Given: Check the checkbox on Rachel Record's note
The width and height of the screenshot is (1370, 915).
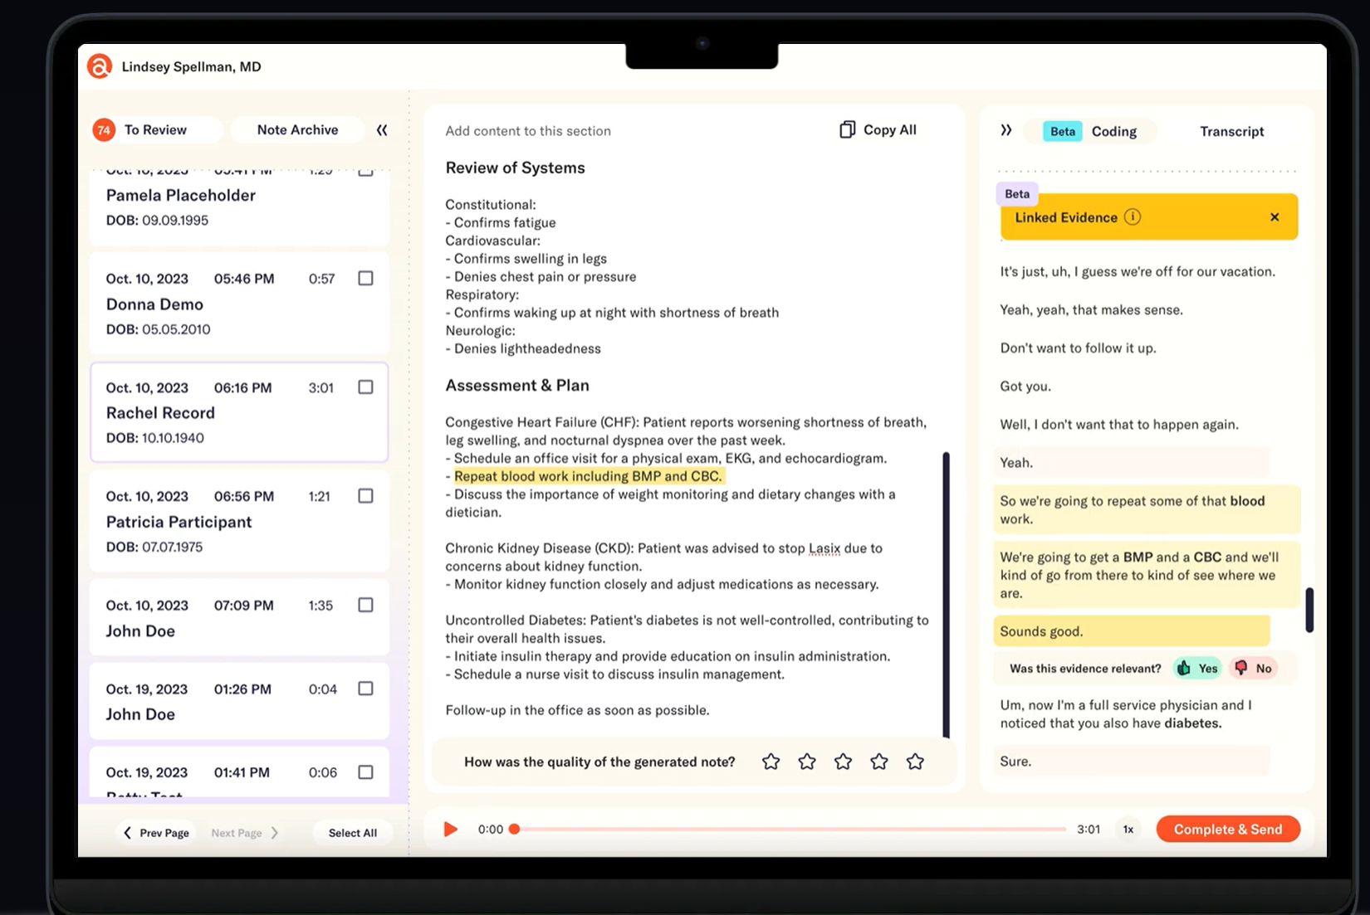Looking at the screenshot, I should click(365, 387).
